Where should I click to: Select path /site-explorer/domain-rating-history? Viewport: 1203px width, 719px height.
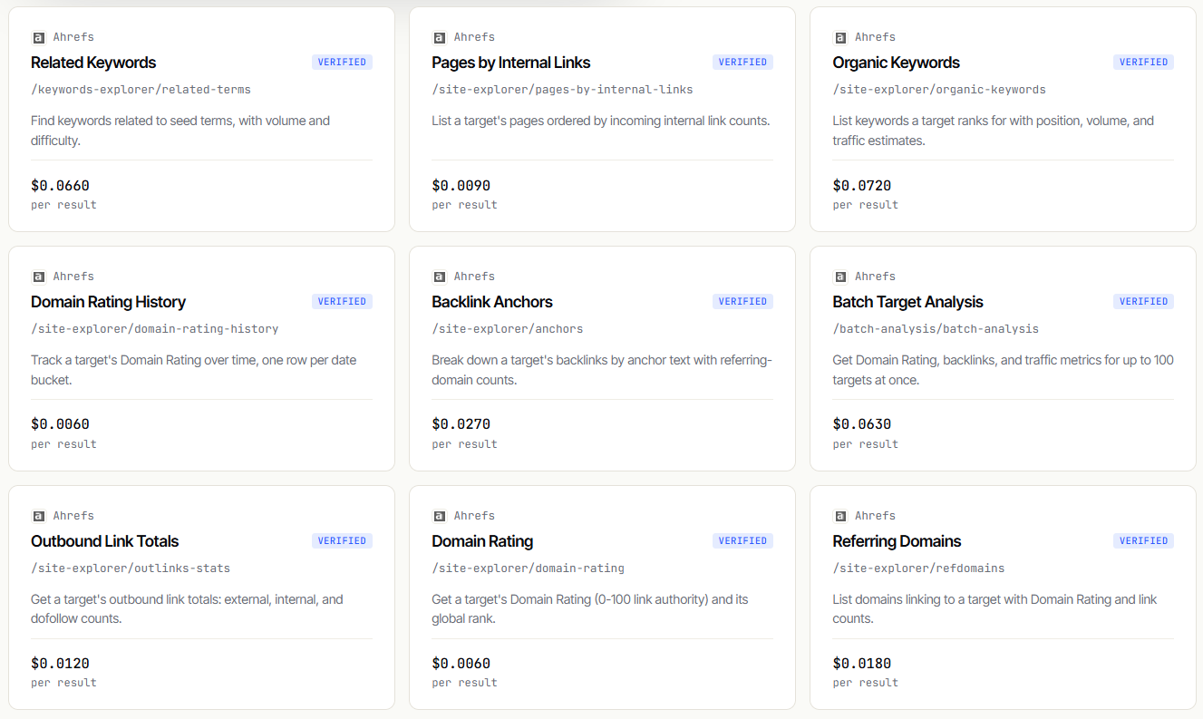click(154, 329)
